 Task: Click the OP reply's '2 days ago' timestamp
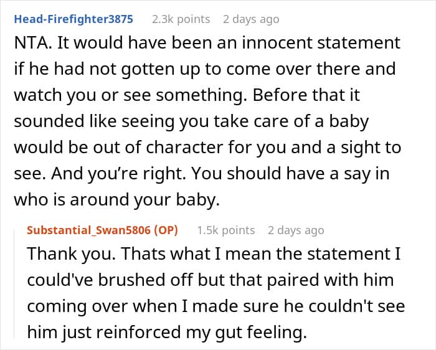296,230
